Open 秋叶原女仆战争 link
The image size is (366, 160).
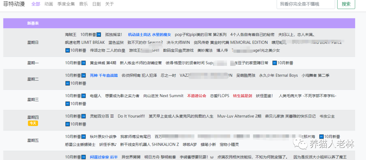(x=103, y=137)
